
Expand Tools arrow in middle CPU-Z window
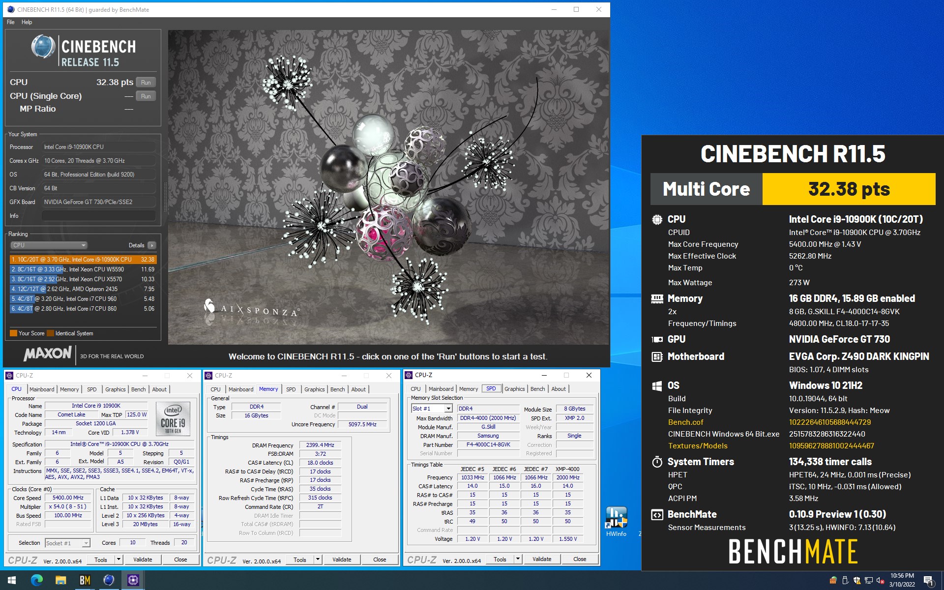coord(318,560)
